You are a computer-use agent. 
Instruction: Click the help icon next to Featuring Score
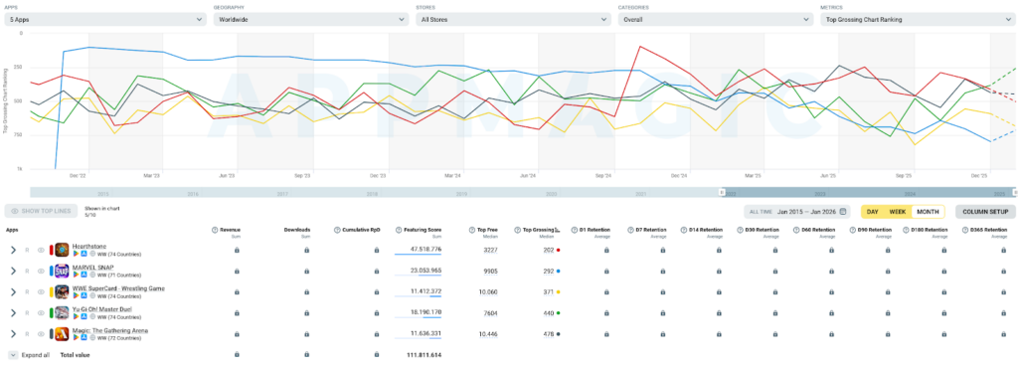(398, 230)
